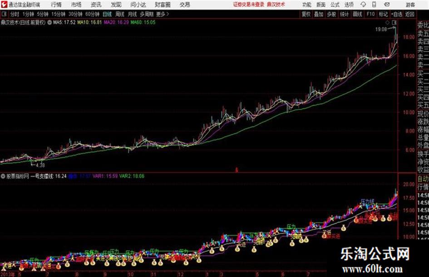Open the F10 company info button
Viewport: 429px width, 277px height.
371,14
